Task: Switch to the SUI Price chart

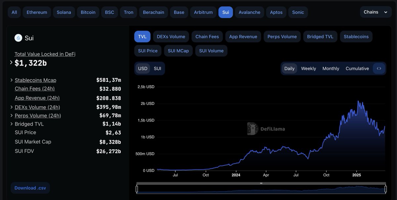Action: click(x=148, y=51)
